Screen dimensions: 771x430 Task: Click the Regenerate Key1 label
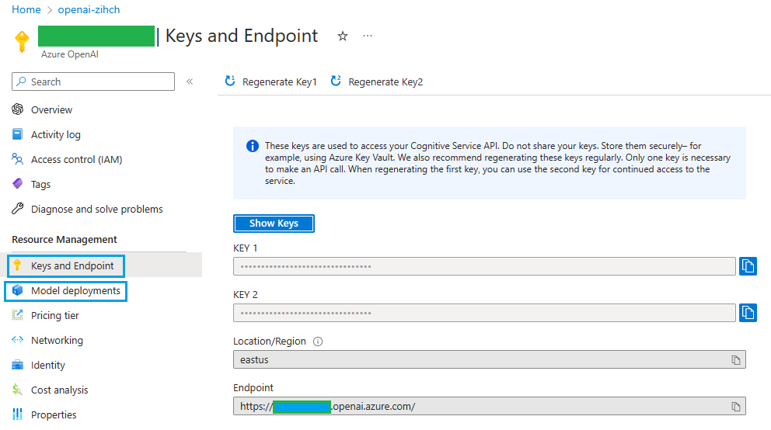coord(279,82)
